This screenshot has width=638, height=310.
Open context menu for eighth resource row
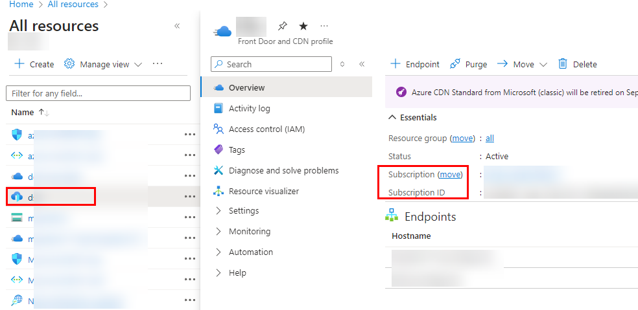(189, 280)
